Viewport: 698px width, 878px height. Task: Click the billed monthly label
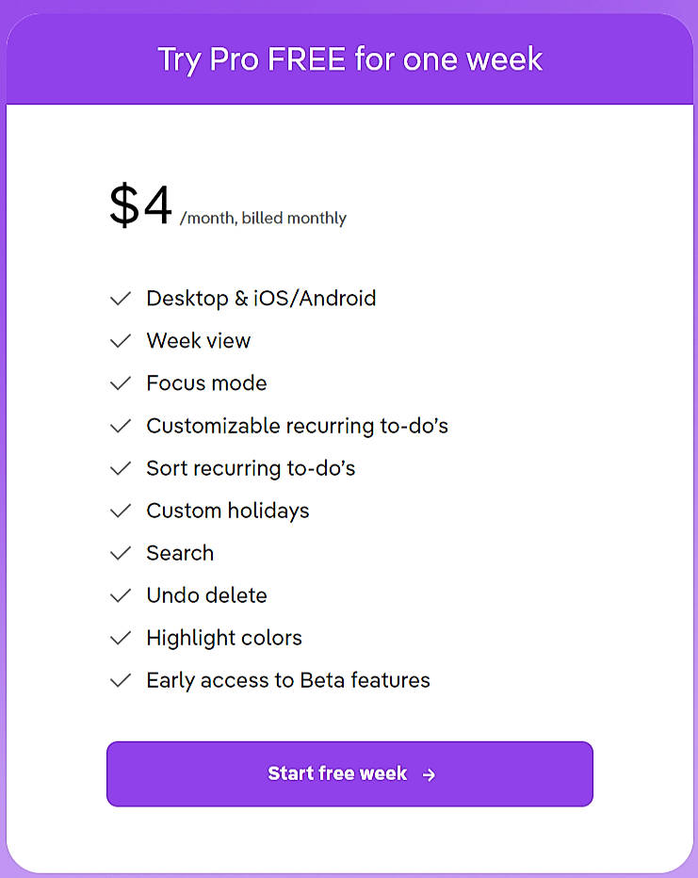264,218
